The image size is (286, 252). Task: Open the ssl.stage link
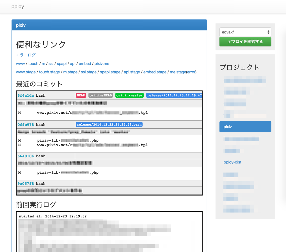click(89, 72)
